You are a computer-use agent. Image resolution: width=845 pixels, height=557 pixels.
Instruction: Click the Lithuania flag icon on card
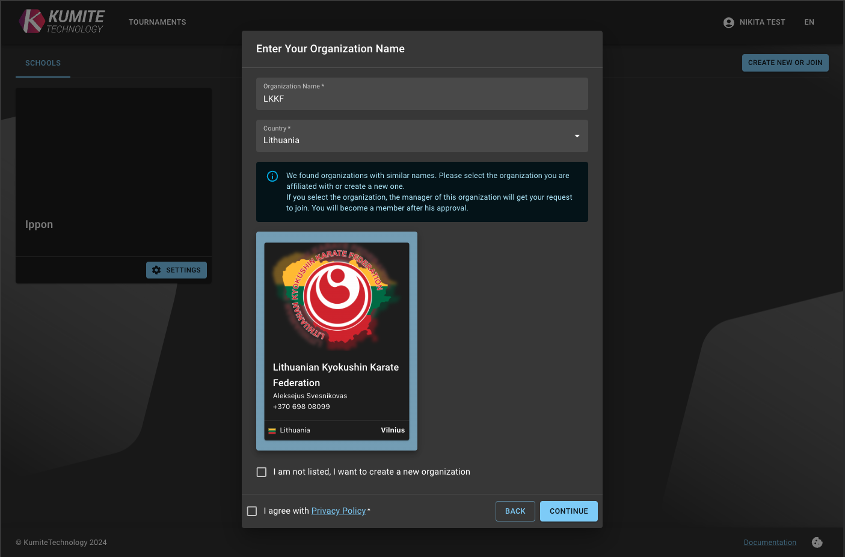(x=272, y=431)
